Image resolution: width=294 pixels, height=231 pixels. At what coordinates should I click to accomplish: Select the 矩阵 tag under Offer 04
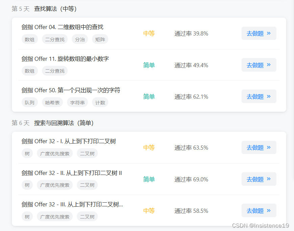pos(100,39)
